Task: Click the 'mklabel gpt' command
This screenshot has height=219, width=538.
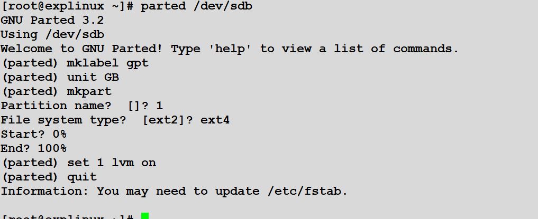Action: click(x=108, y=63)
